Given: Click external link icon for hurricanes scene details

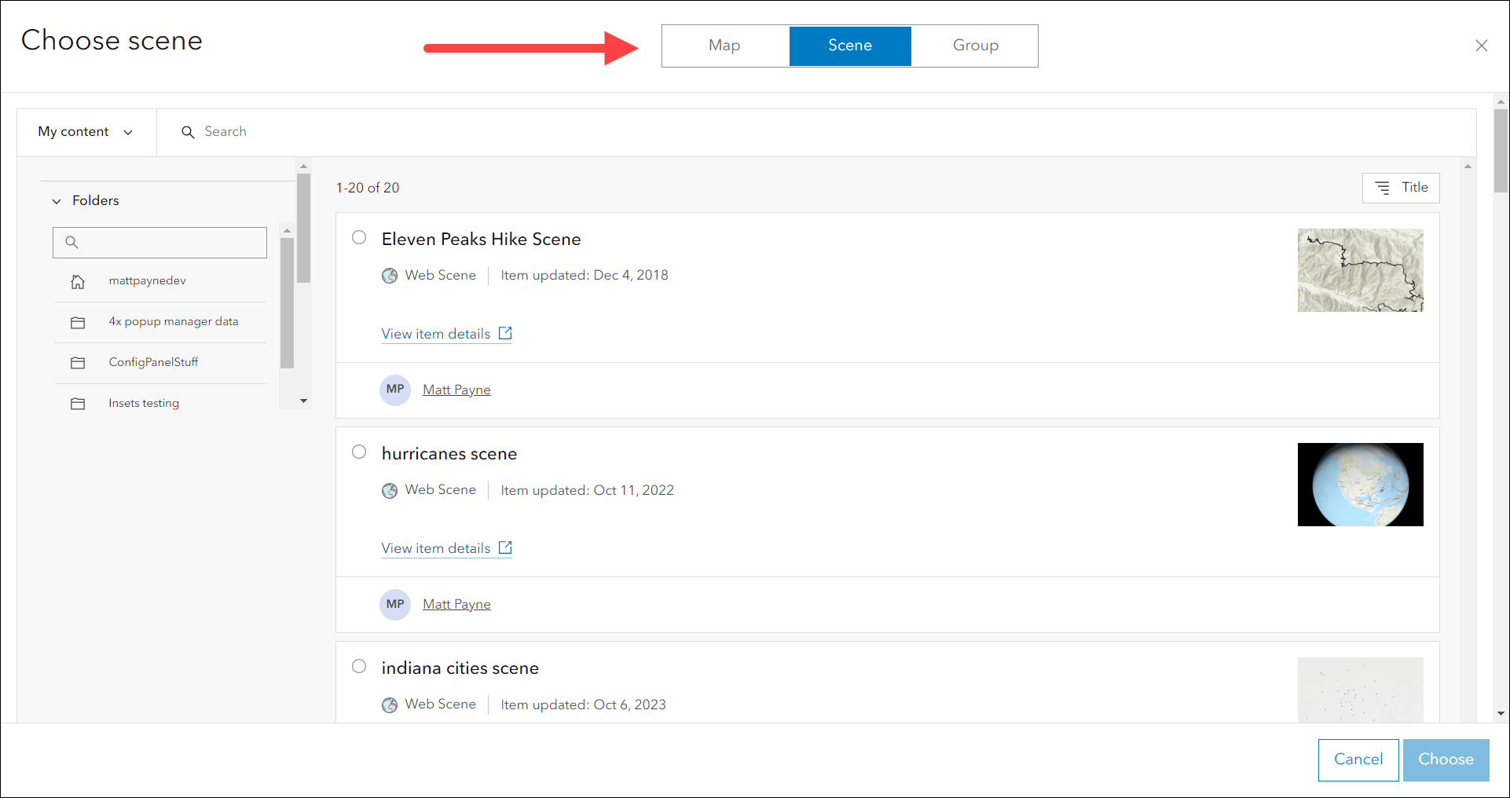Looking at the screenshot, I should [505, 547].
